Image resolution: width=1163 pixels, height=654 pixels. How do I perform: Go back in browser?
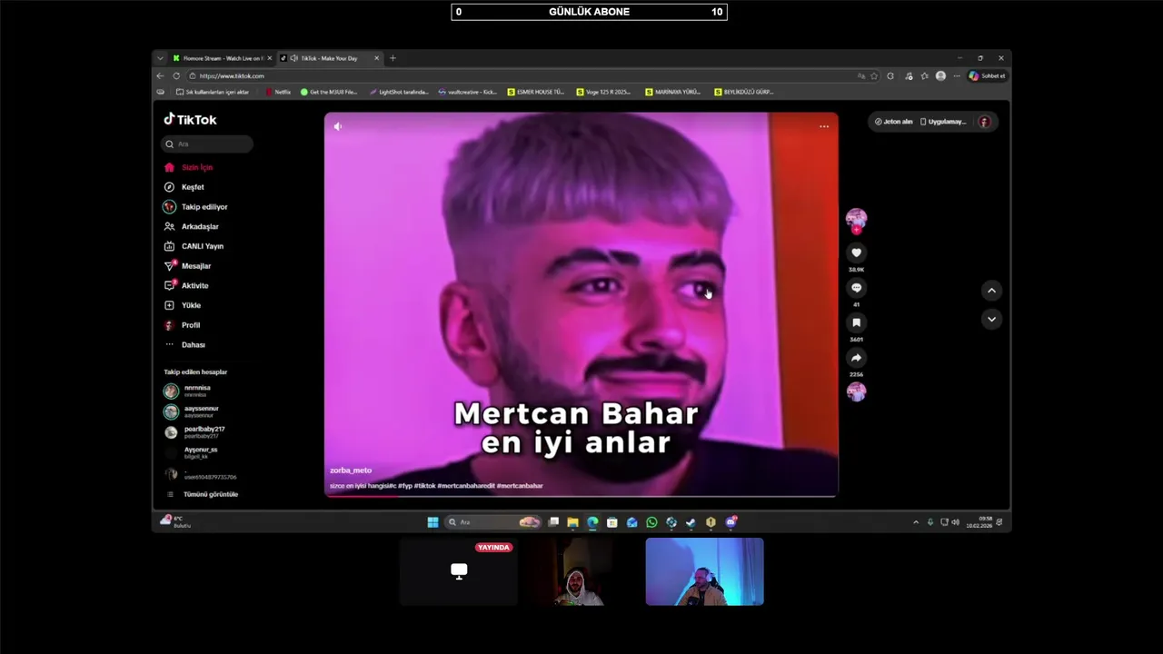point(161,76)
